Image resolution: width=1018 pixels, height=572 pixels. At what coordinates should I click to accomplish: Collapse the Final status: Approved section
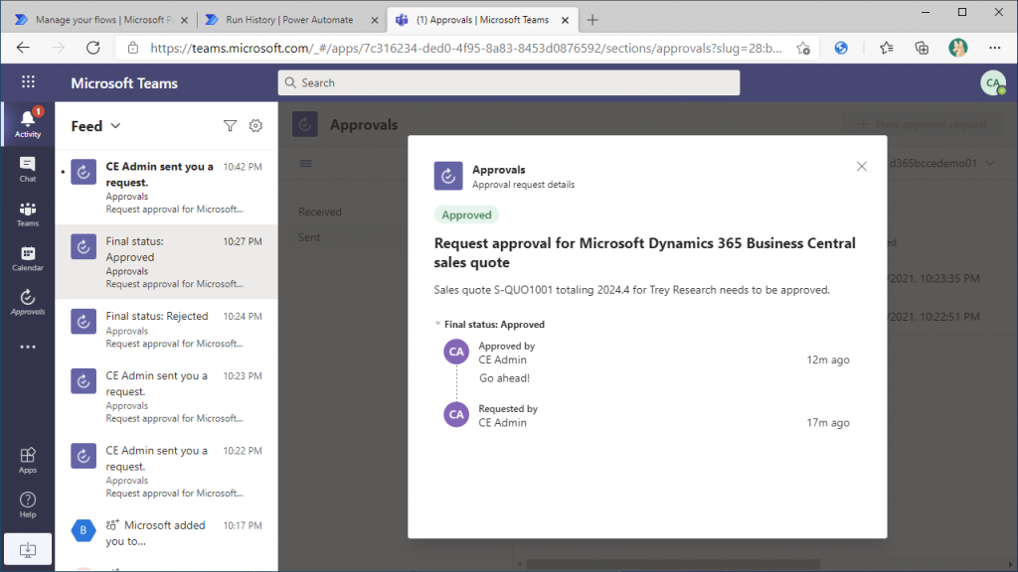[438, 324]
